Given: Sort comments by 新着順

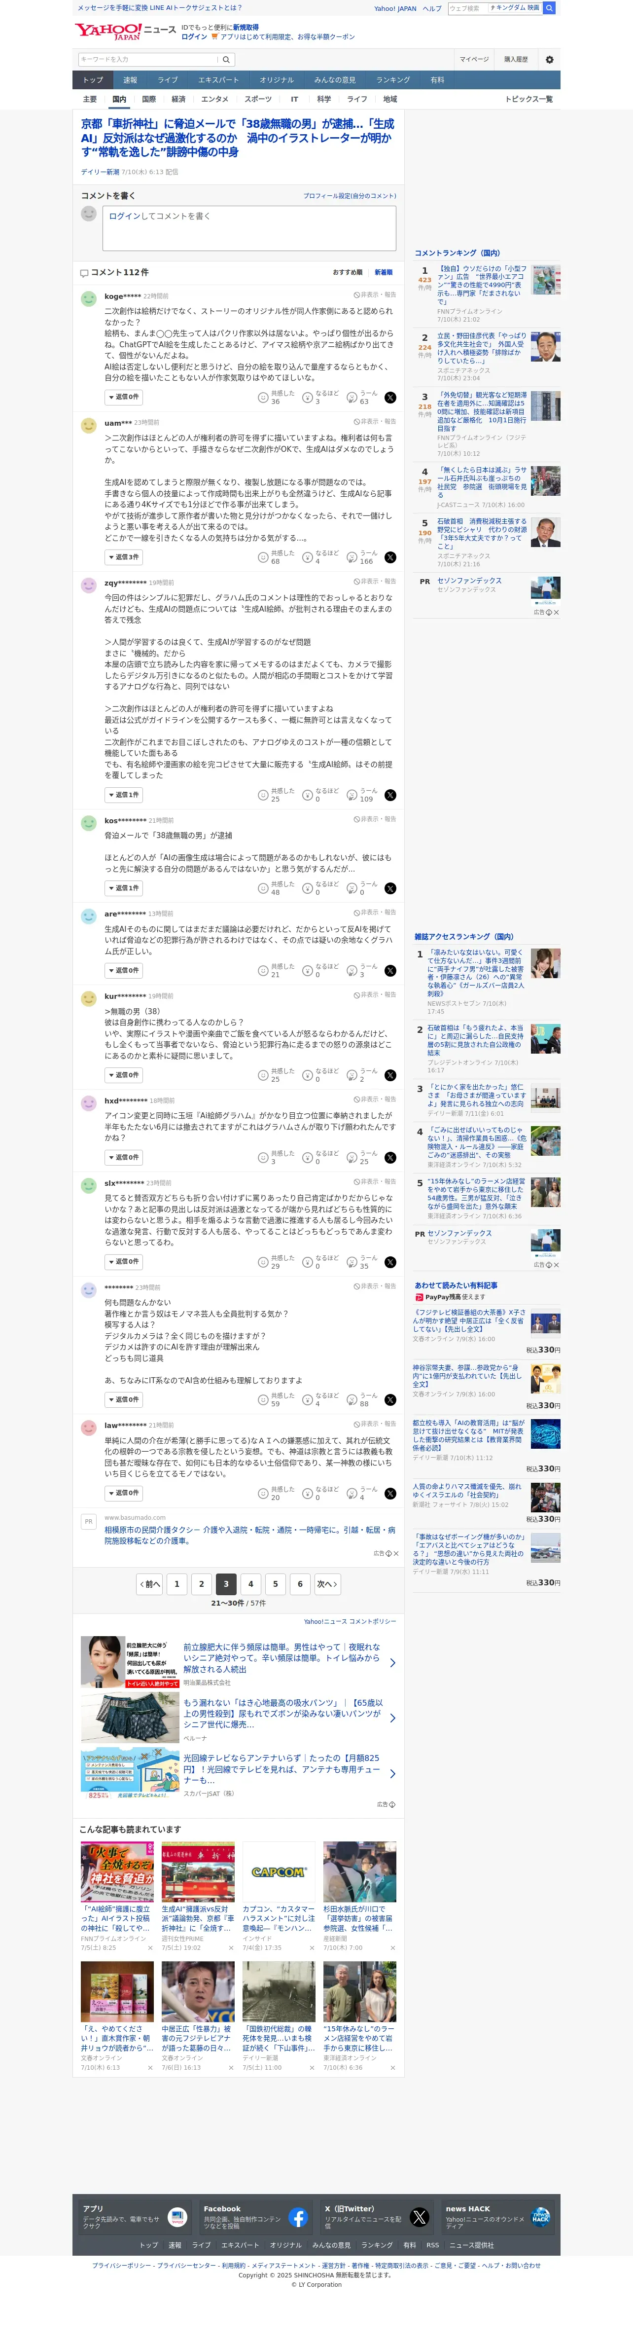Looking at the screenshot, I should point(384,272).
